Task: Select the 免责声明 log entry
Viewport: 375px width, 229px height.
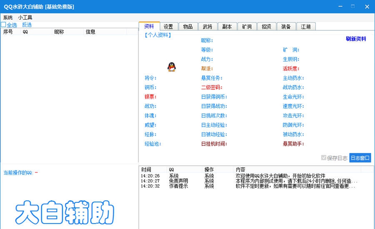Action: (x=178, y=181)
